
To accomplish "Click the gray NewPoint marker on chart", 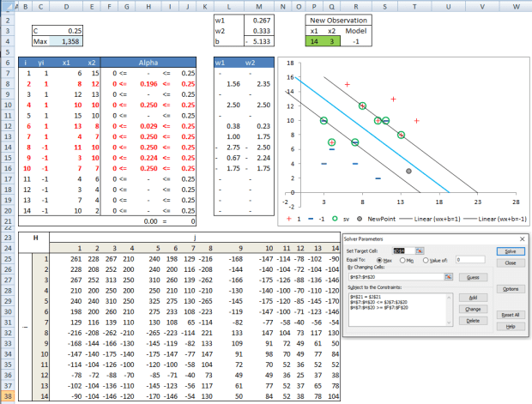I will click(408, 172).
